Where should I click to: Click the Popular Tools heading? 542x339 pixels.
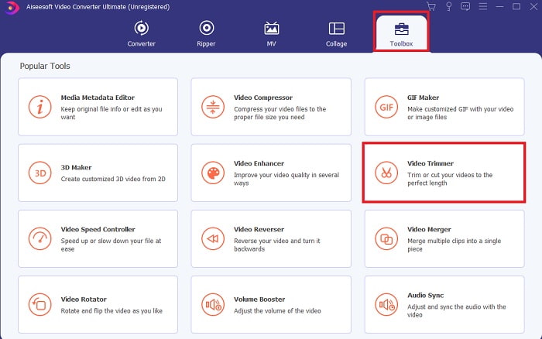45,66
